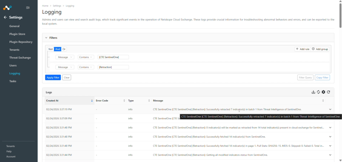Sort by Error Code column arrows

pyautogui.click(x=124, y=101)
